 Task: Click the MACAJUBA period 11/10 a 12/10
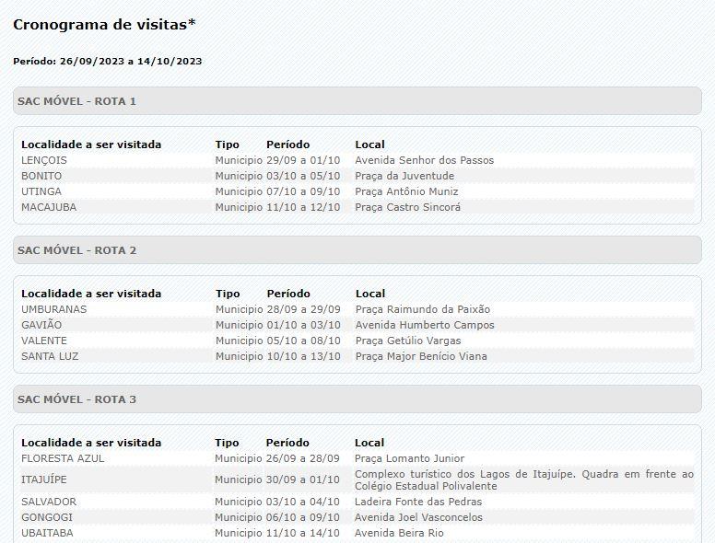click(x=303, y=207)
